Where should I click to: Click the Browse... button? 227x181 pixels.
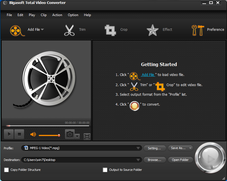(154, 160)
